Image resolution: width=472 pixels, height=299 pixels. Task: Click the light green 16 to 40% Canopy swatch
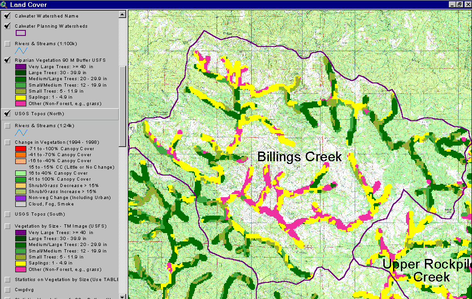point(20,173)
